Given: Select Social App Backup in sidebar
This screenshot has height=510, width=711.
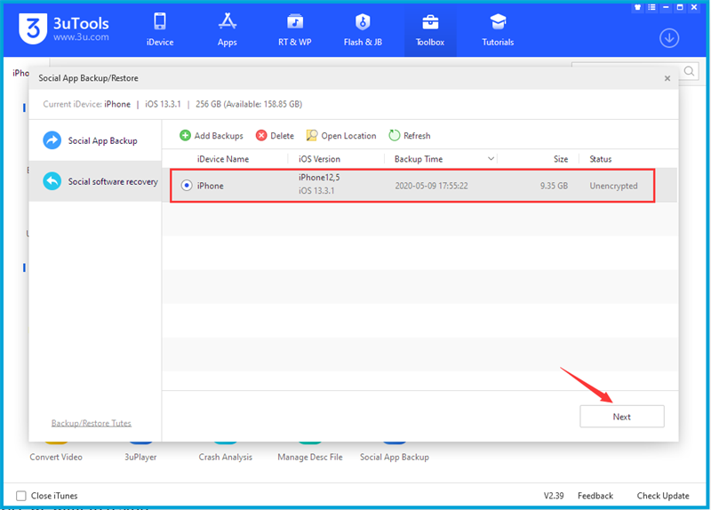Looking at the screenshot, I should pyautogui.click(x=95, y=140).
